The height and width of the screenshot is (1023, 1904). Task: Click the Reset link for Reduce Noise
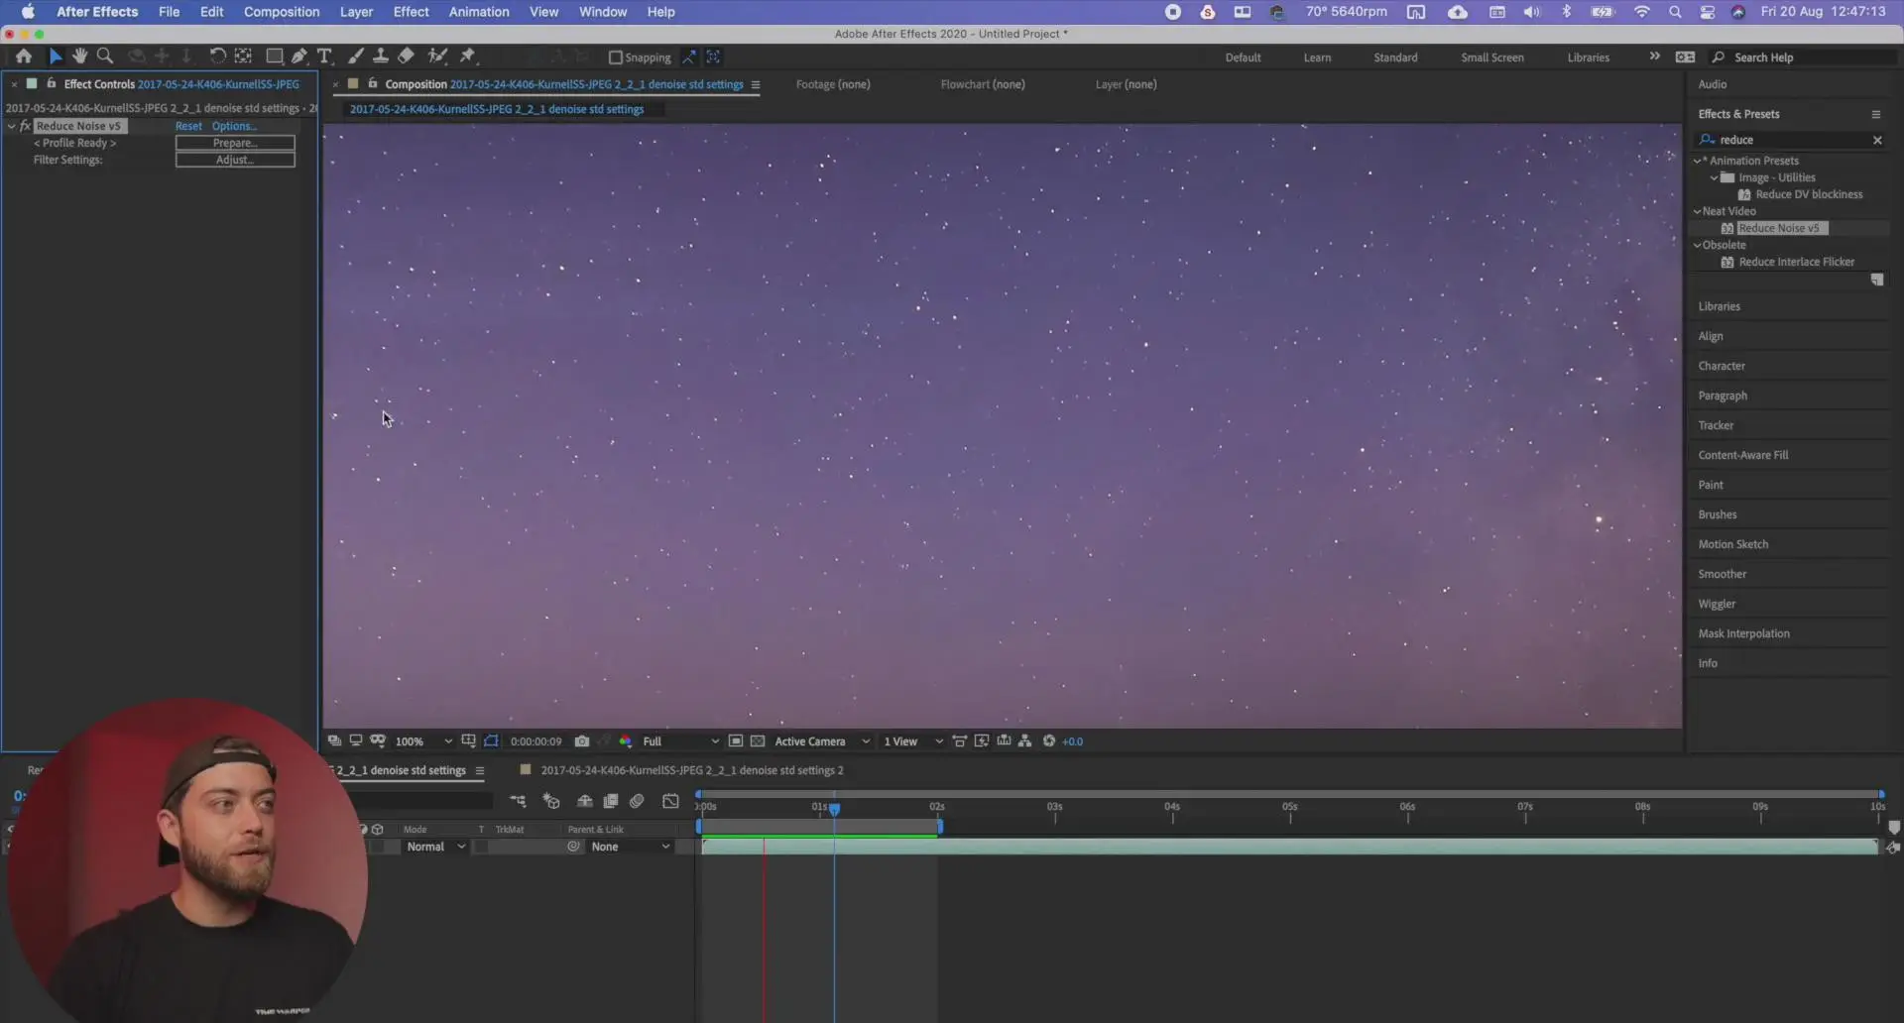coord(188,126)
